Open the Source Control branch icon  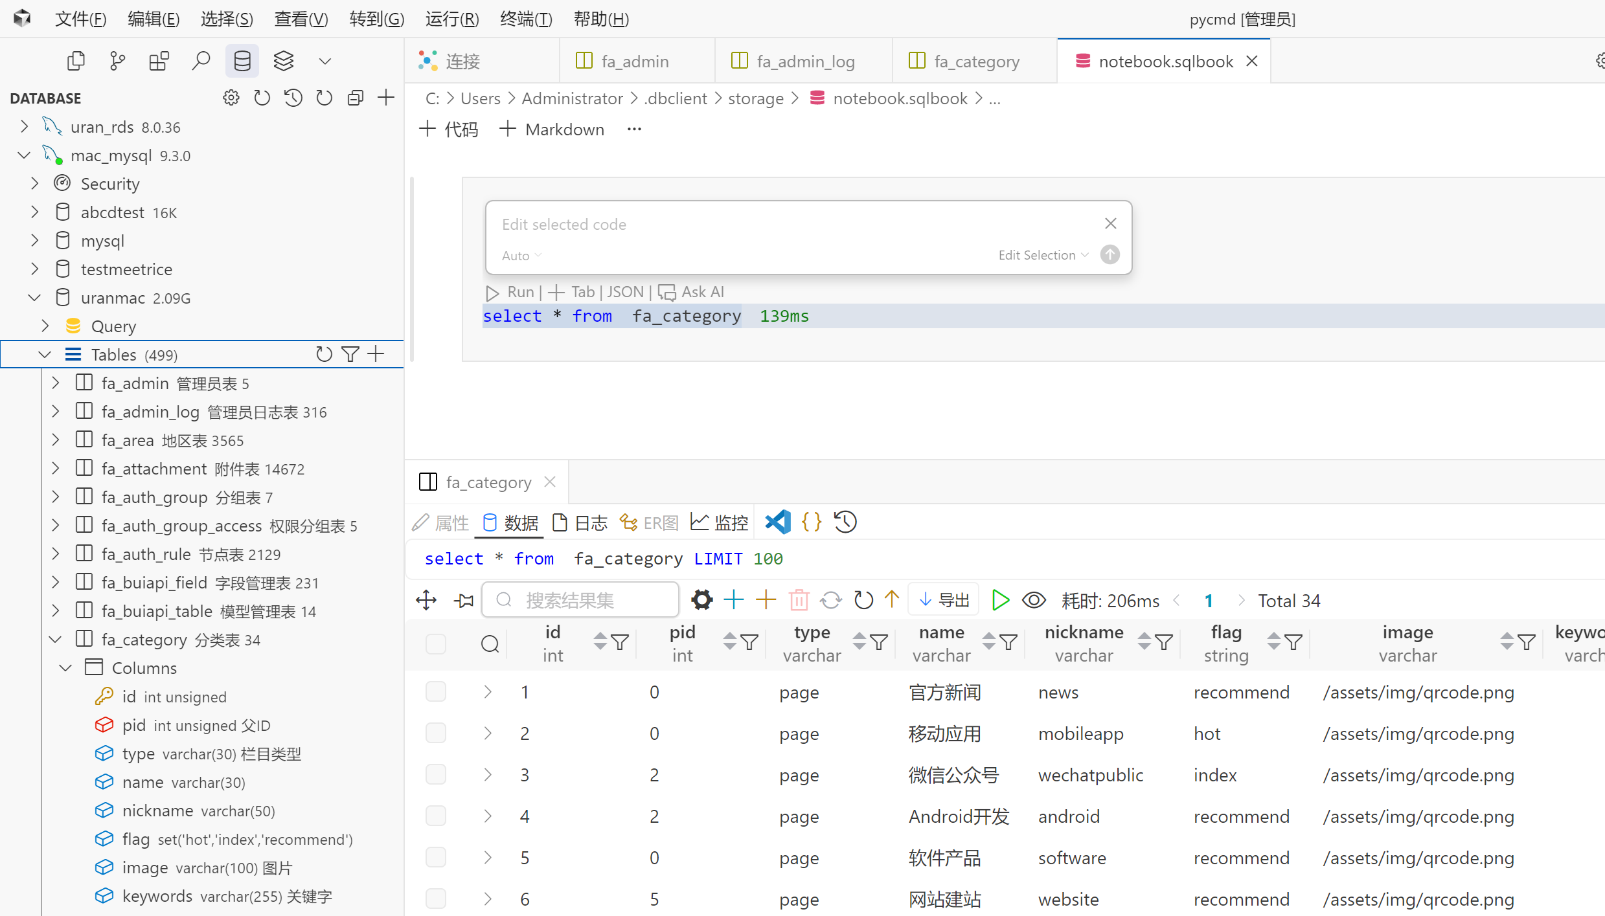tap(117, 61)
